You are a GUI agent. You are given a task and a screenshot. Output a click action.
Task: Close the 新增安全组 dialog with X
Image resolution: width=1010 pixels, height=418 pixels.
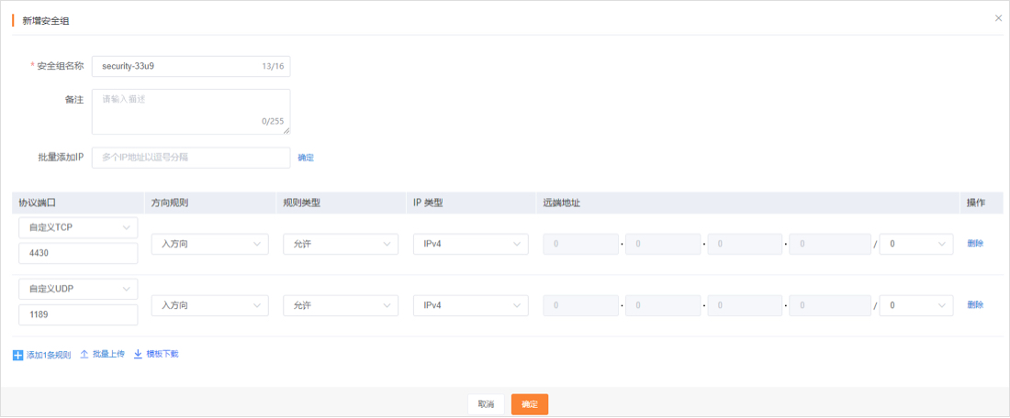point(998,18)
